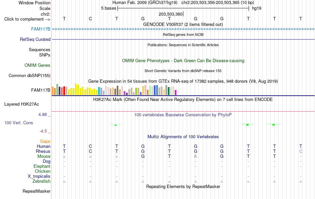Click the faded A base in the Mouse row

pyautogui.click(x=196, y=156)
